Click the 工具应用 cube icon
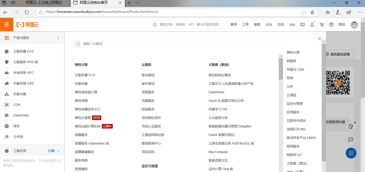Image resolution: width=365 pixels, height=172 pixels. point(7,151)
